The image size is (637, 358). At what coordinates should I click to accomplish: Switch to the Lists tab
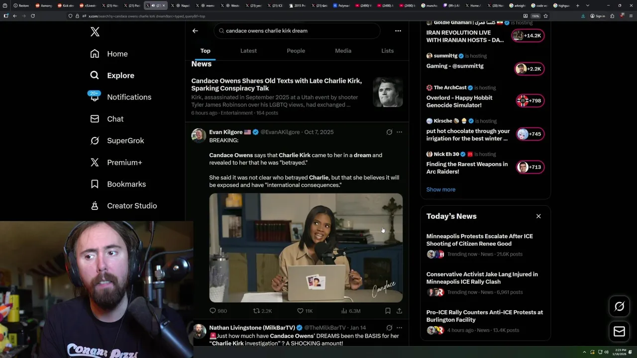387,51
